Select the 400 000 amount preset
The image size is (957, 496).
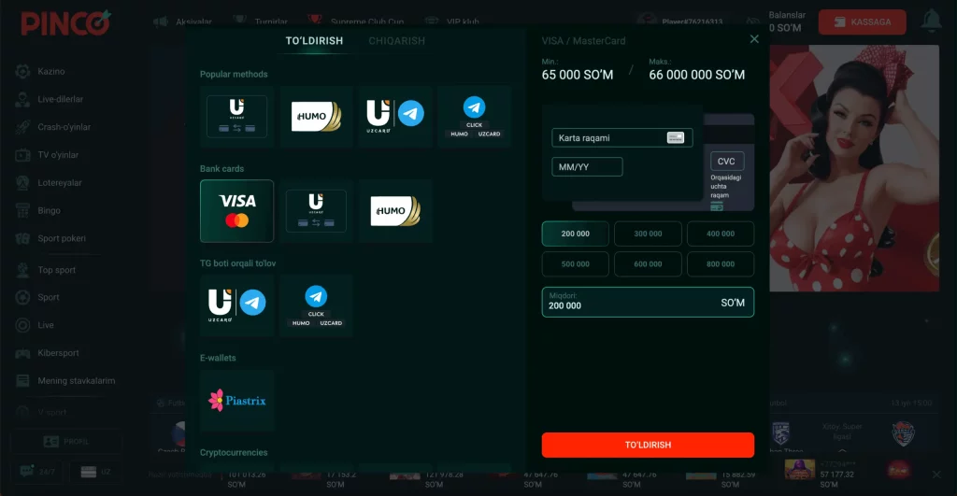pyautogui.click(x=721, y=234)
